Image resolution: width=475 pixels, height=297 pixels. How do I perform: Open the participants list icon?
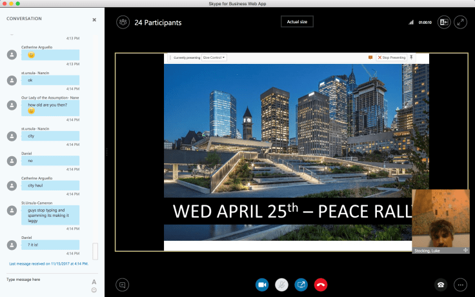(123, 23)
